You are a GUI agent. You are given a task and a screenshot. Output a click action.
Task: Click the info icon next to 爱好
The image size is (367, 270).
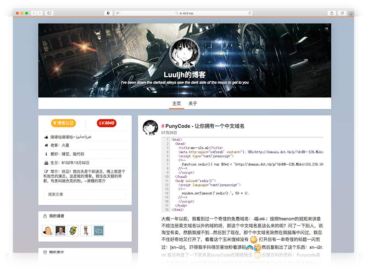pyautogui.click(x=46, y=154)
